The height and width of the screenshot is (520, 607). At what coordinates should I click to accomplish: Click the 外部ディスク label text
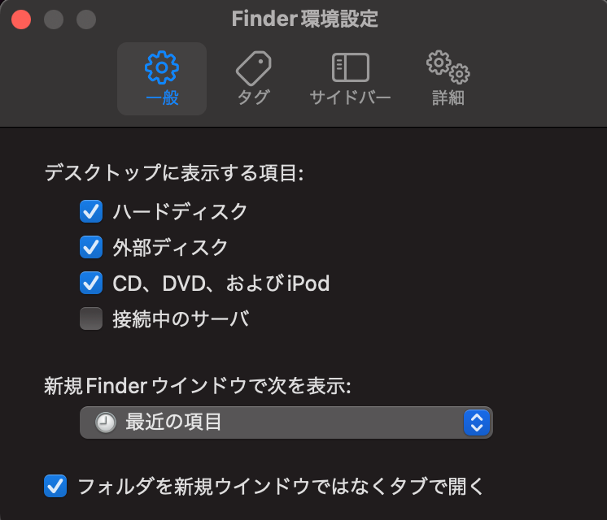click(x=170, y=247)
